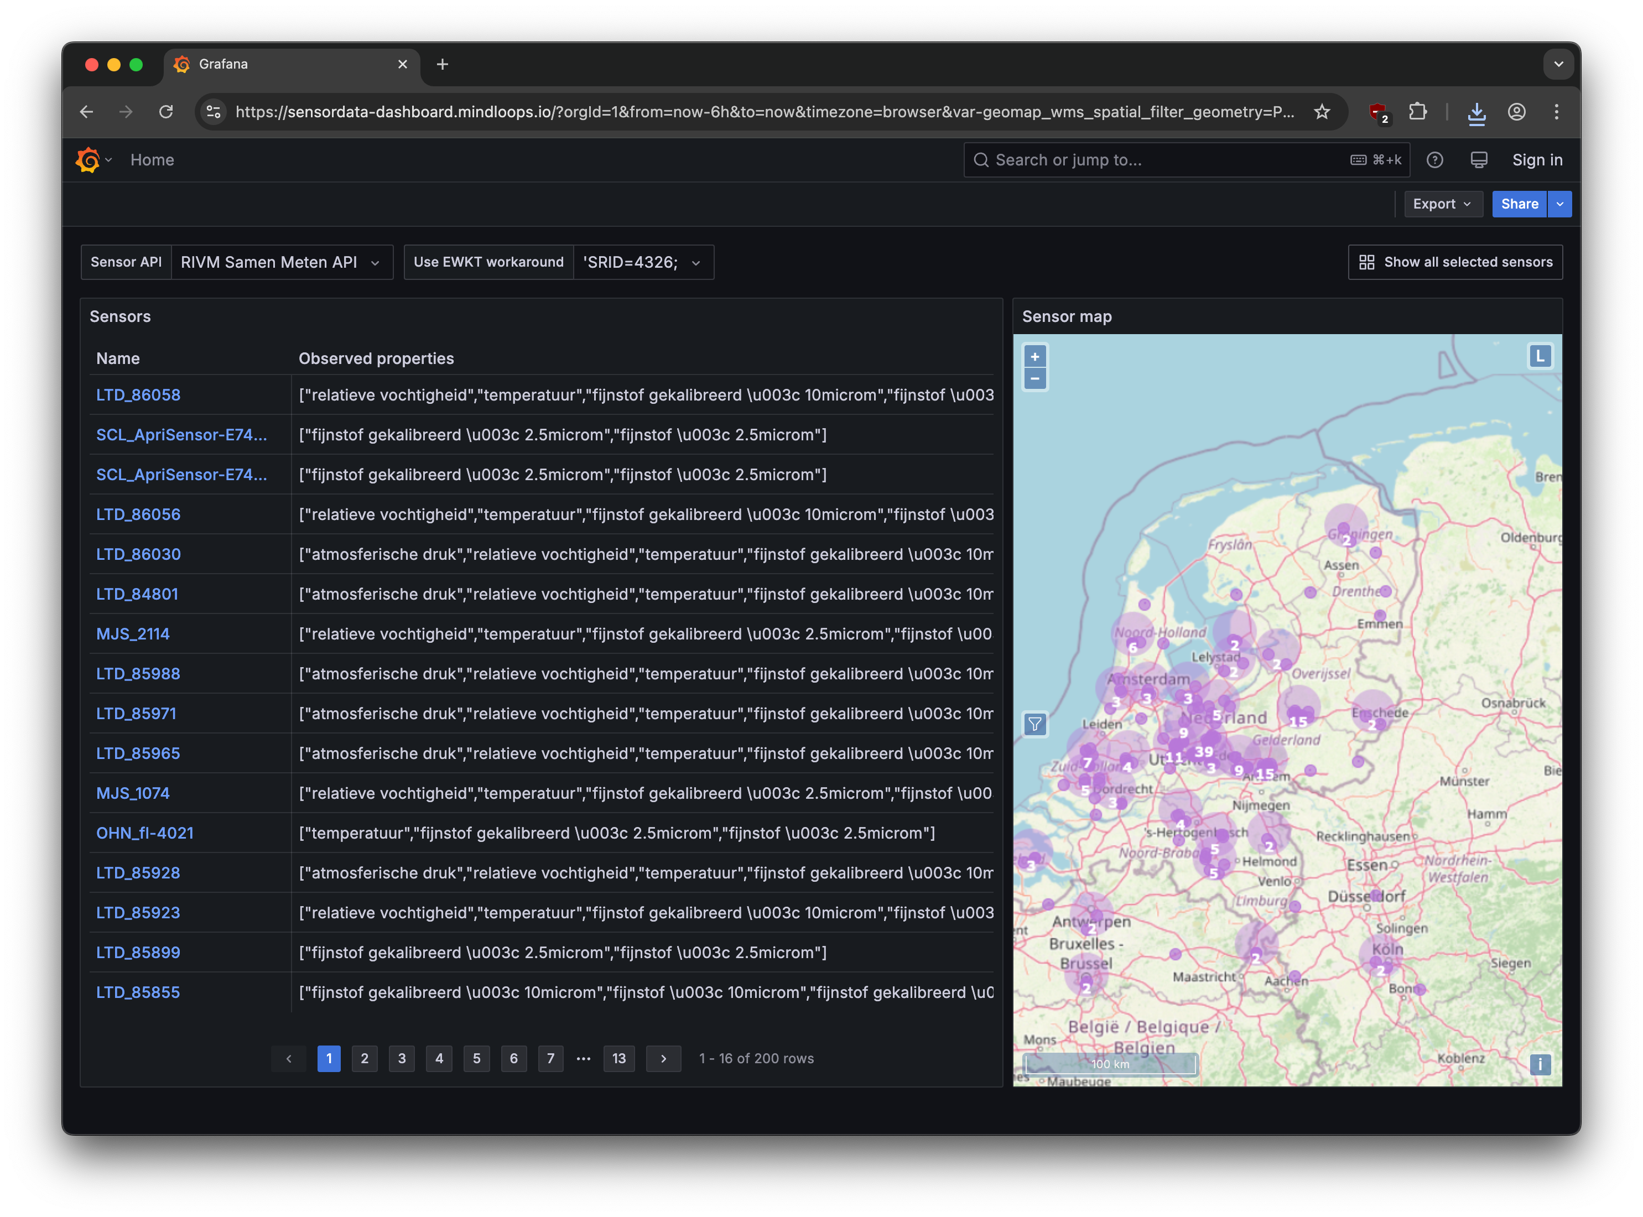Open a new browser tab

click(442, 64)
